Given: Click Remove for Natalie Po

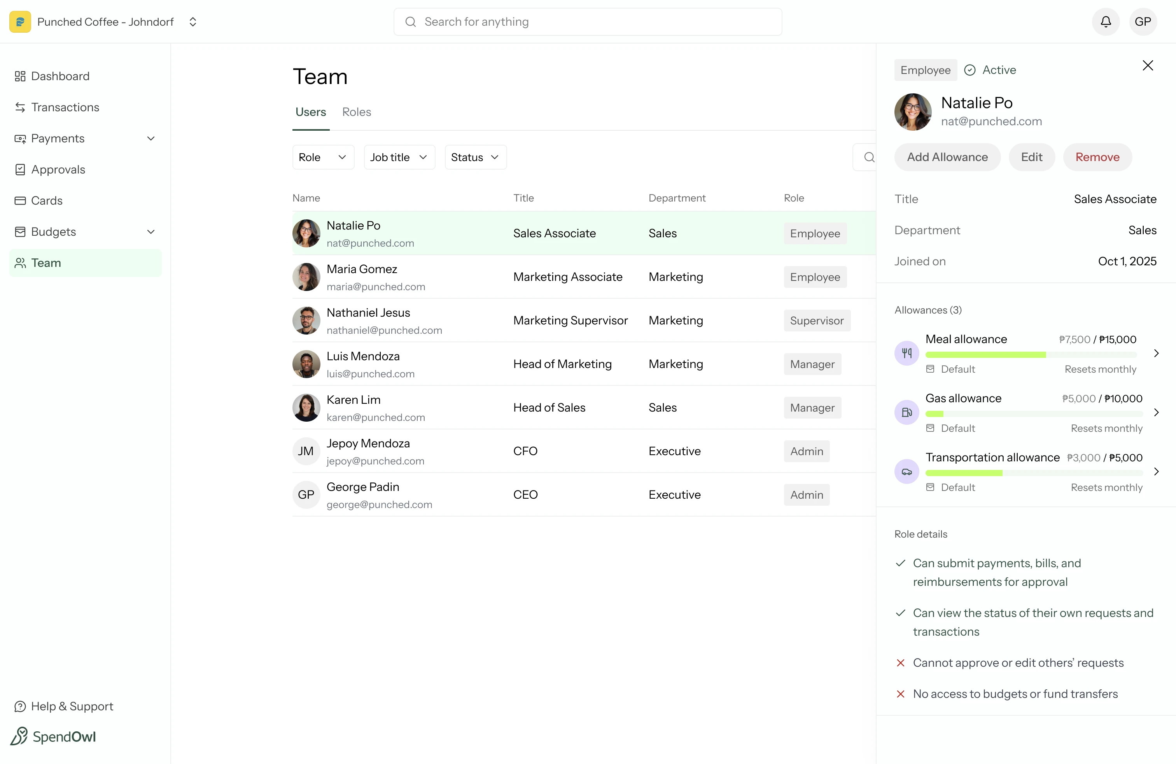Looking at the screenshot, I should 1097,157.
